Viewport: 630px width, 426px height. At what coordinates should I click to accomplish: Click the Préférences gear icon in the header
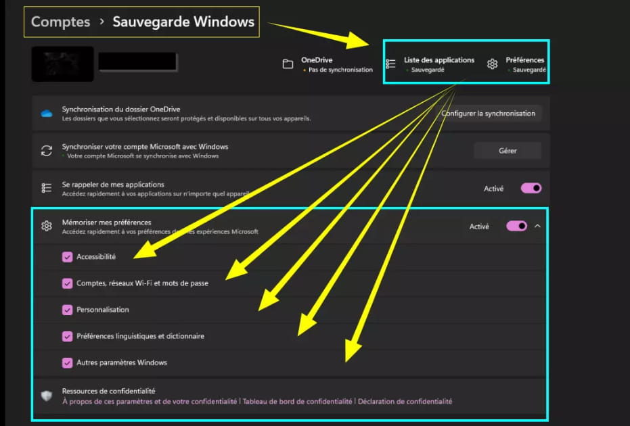tap(492, 64)
